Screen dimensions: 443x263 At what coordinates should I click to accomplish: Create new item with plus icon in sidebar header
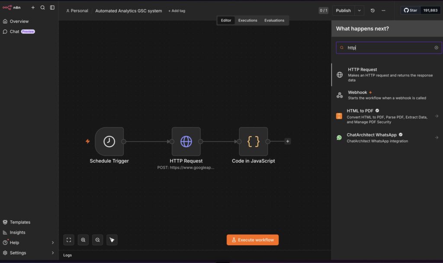(33, 8)
